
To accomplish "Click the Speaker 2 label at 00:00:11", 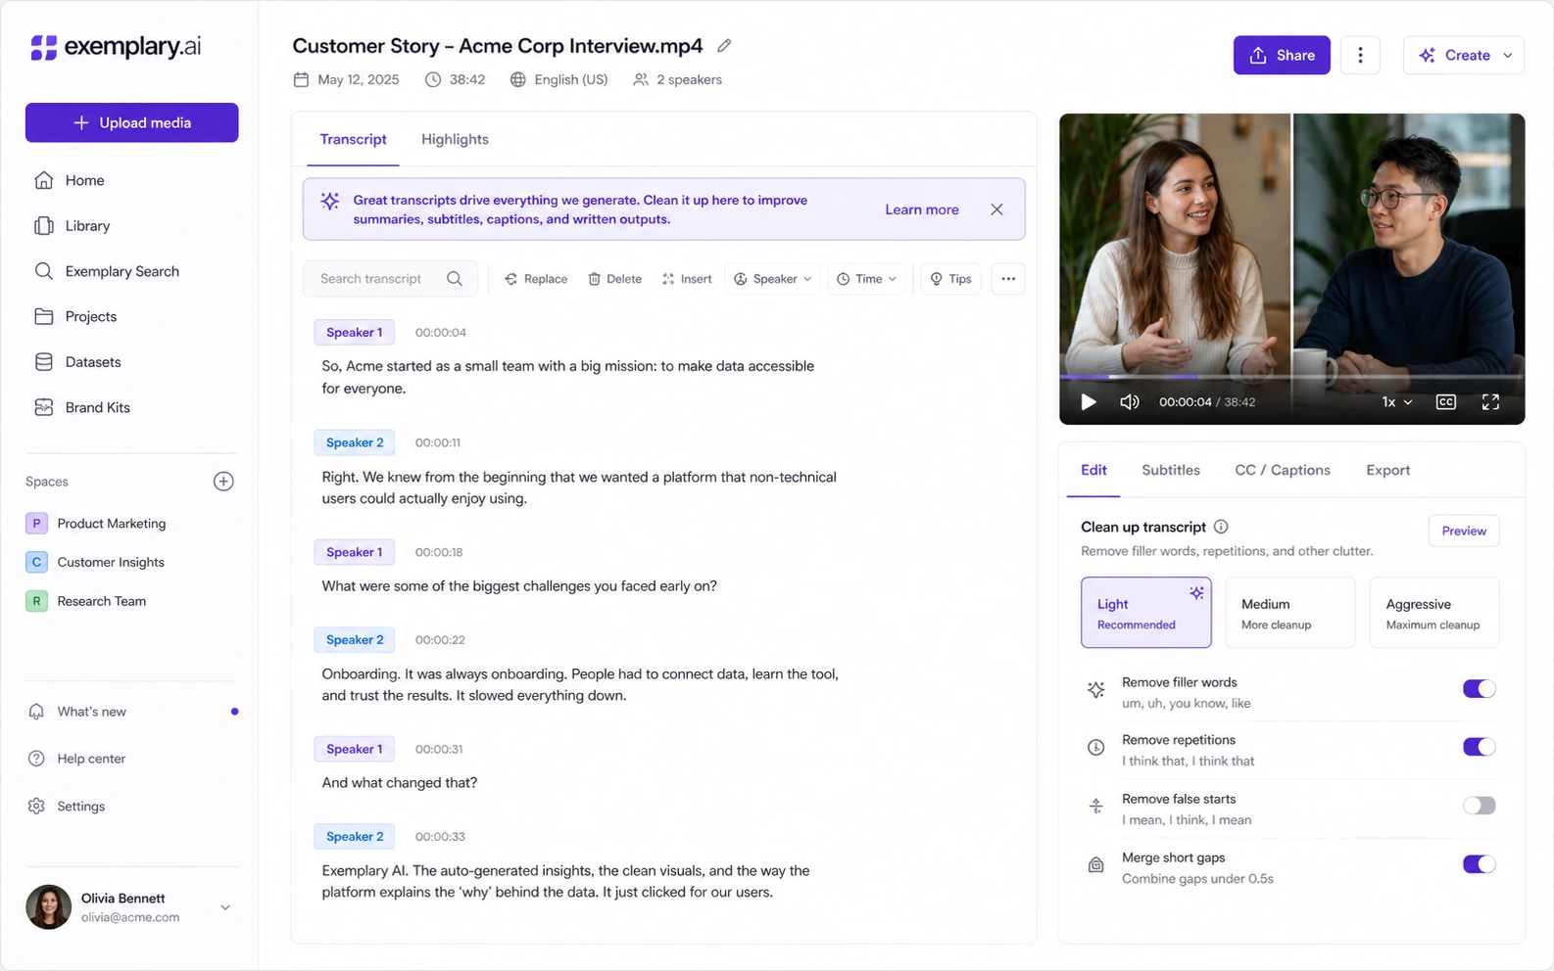I will (355, 442).
